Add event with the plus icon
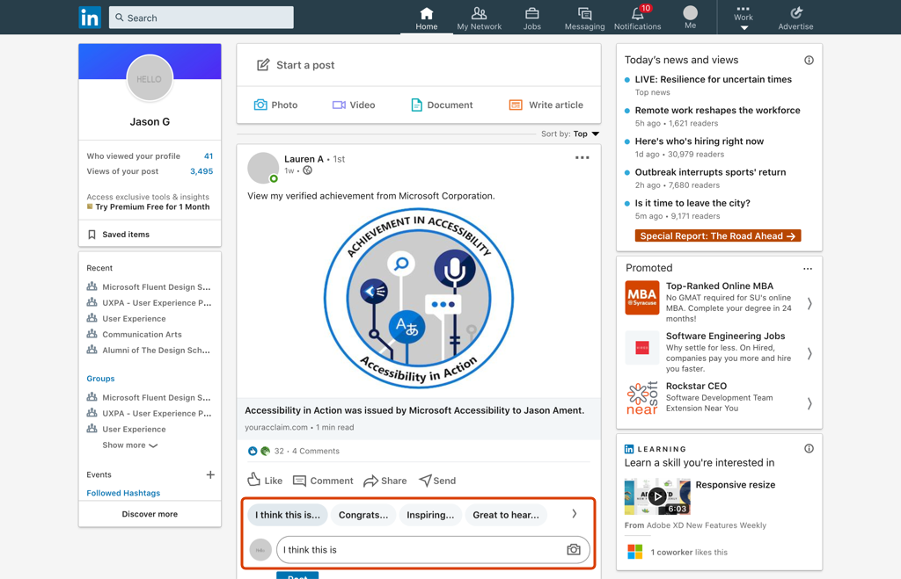901x579 pixels. [x=210, y=474]
